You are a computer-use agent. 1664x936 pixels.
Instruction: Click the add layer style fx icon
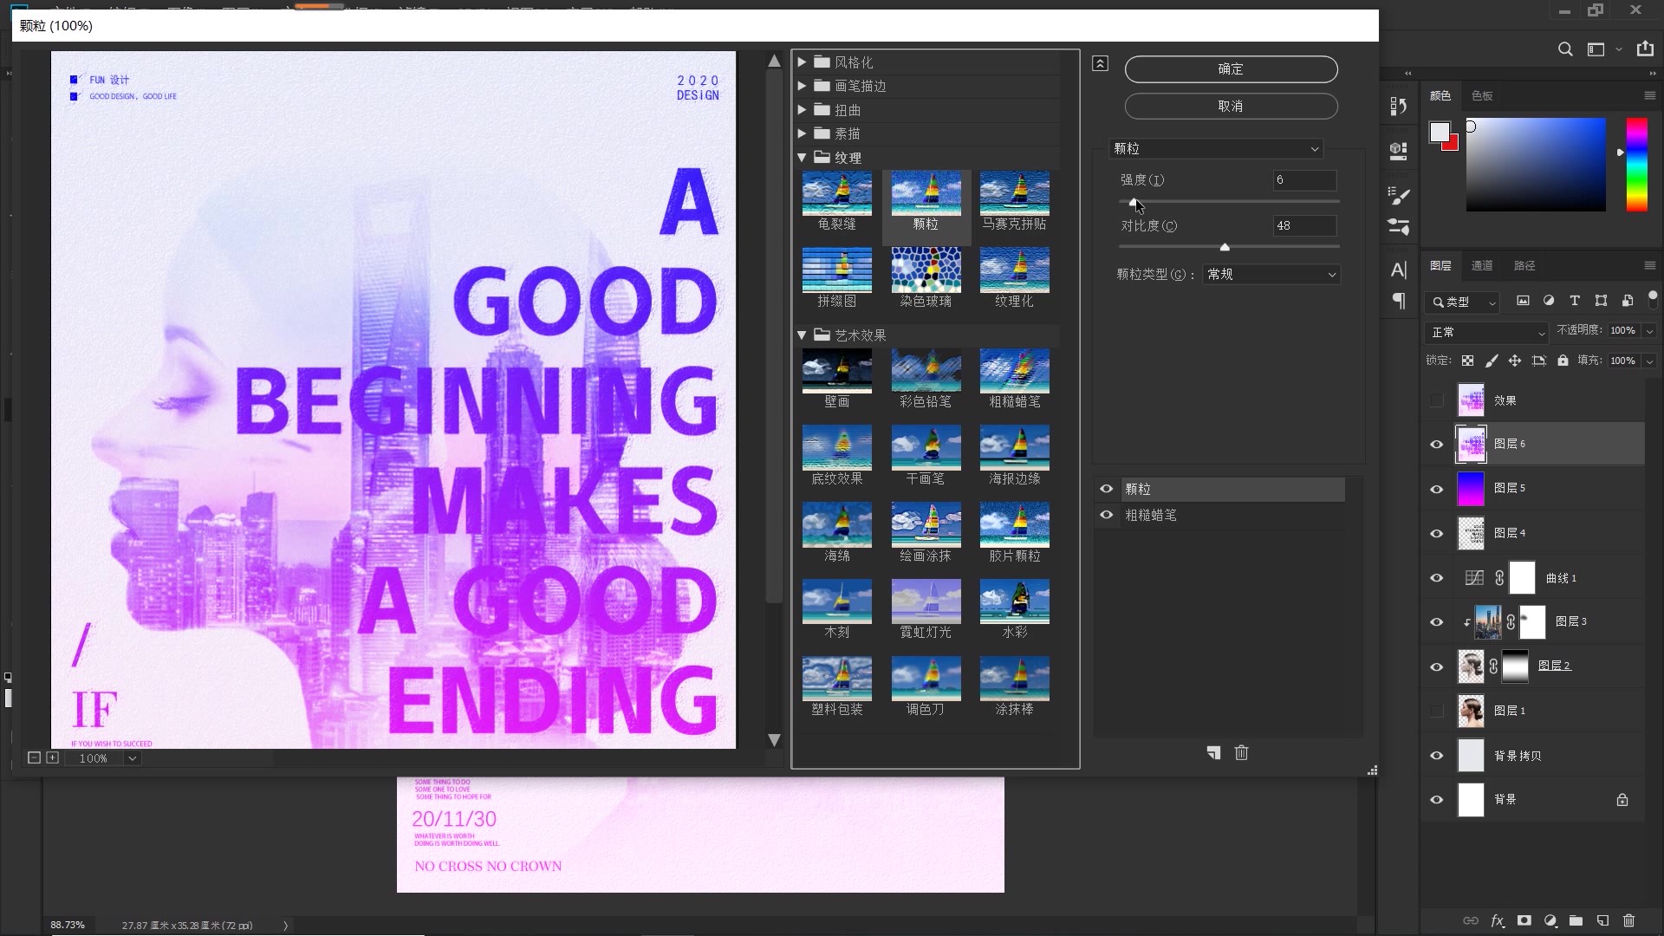point(1497,920)
